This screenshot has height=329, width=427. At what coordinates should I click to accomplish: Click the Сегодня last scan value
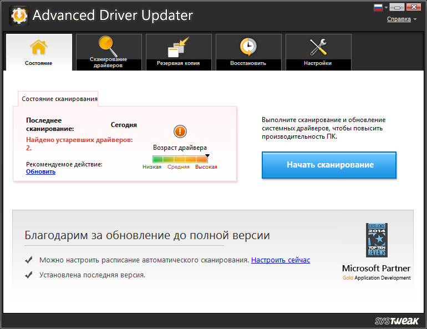tap(124, 125)
